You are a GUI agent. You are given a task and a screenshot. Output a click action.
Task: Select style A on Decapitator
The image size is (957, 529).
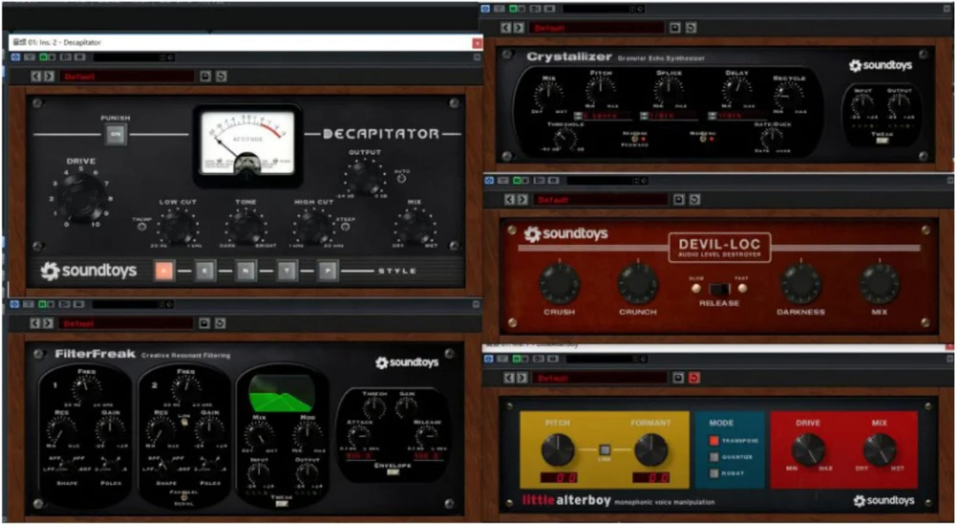[x=164, y=271]
